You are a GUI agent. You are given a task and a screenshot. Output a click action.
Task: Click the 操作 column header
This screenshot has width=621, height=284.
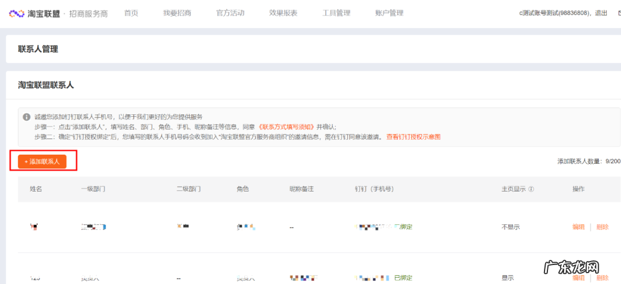tap(578, 189)
